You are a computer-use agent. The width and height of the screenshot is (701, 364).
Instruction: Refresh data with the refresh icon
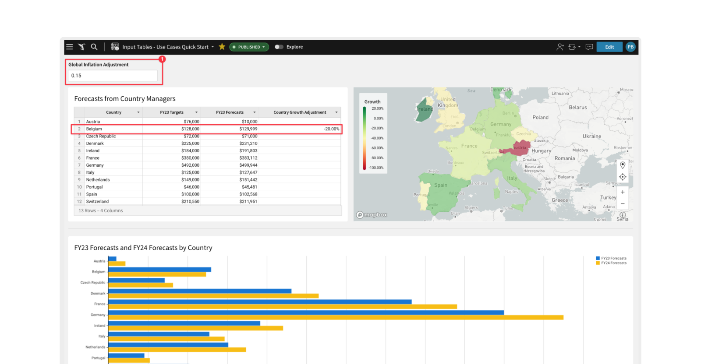[x=572, y=47]
